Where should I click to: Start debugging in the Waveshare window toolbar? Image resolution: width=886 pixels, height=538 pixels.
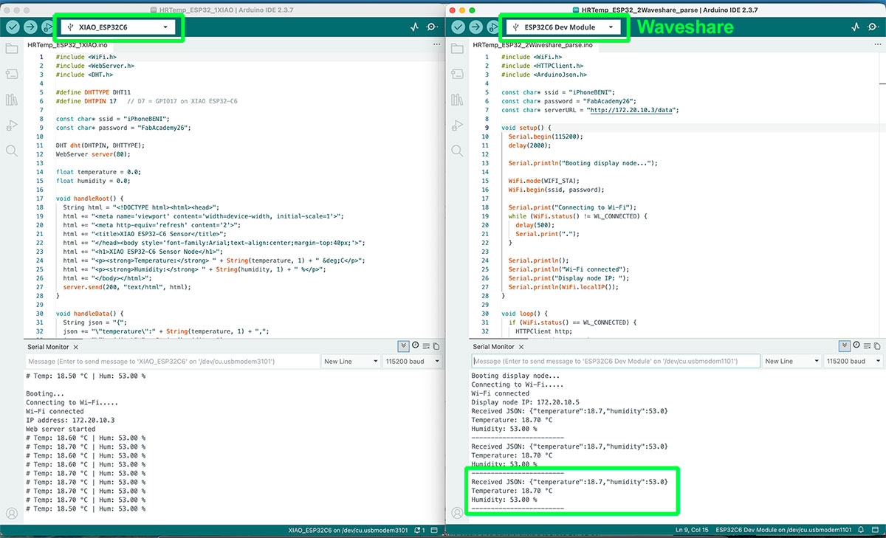point(494,27)
